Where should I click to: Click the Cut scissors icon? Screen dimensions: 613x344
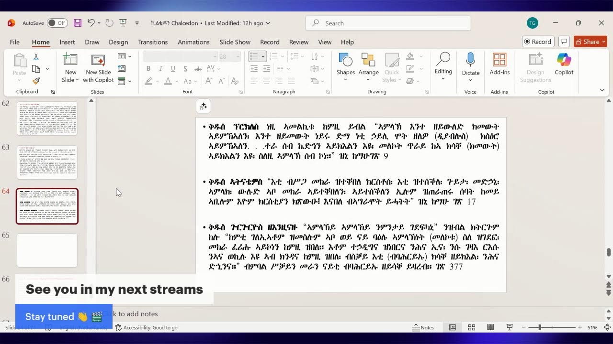pos(36,57)
